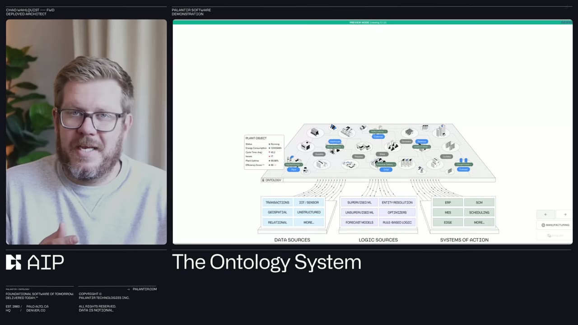578x325 pixels.
Task: Open the PALANTIR.COM link
Action: [144, 289]
